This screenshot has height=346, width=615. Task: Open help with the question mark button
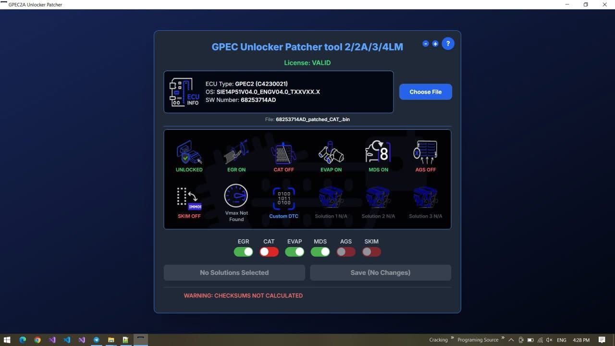coord(448,44)
